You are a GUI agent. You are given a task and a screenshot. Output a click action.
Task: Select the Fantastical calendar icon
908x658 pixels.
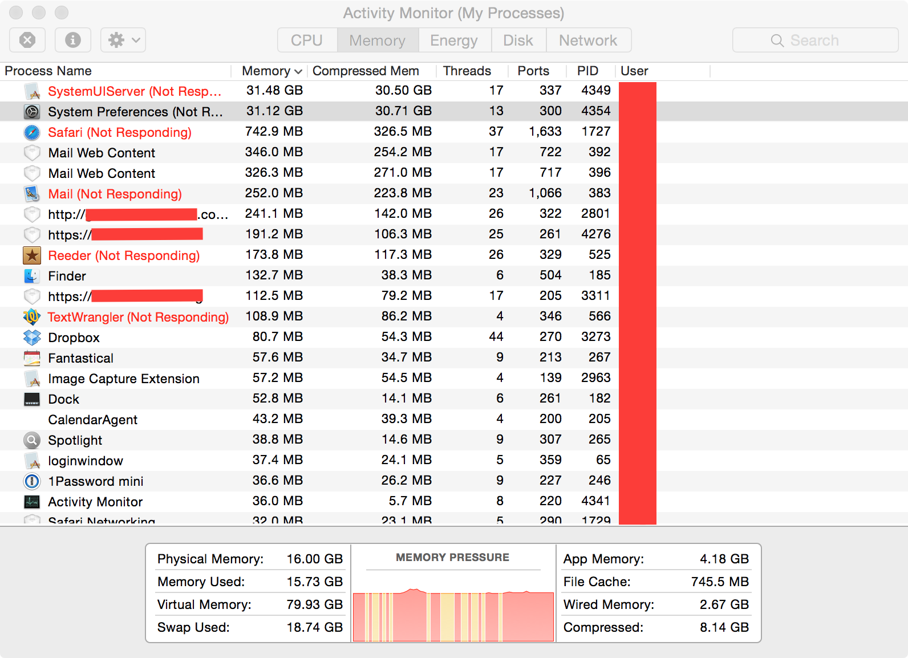point(32,358)
